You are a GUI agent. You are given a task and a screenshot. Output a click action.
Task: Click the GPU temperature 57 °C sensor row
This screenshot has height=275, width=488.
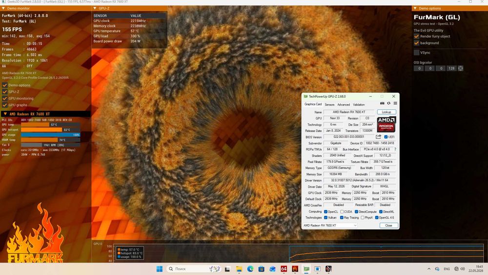point(129,31)
